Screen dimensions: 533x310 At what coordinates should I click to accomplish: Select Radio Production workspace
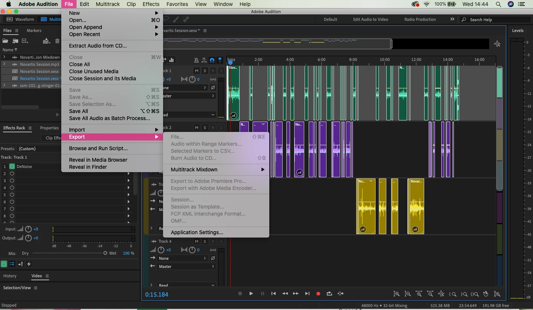click(x=420, y=19)
